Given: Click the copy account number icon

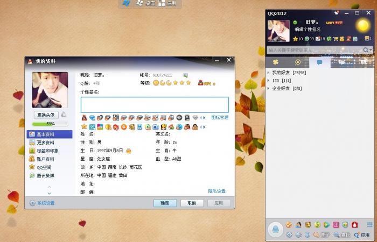Looking at the screenshot, I should [x=185, y=75].
